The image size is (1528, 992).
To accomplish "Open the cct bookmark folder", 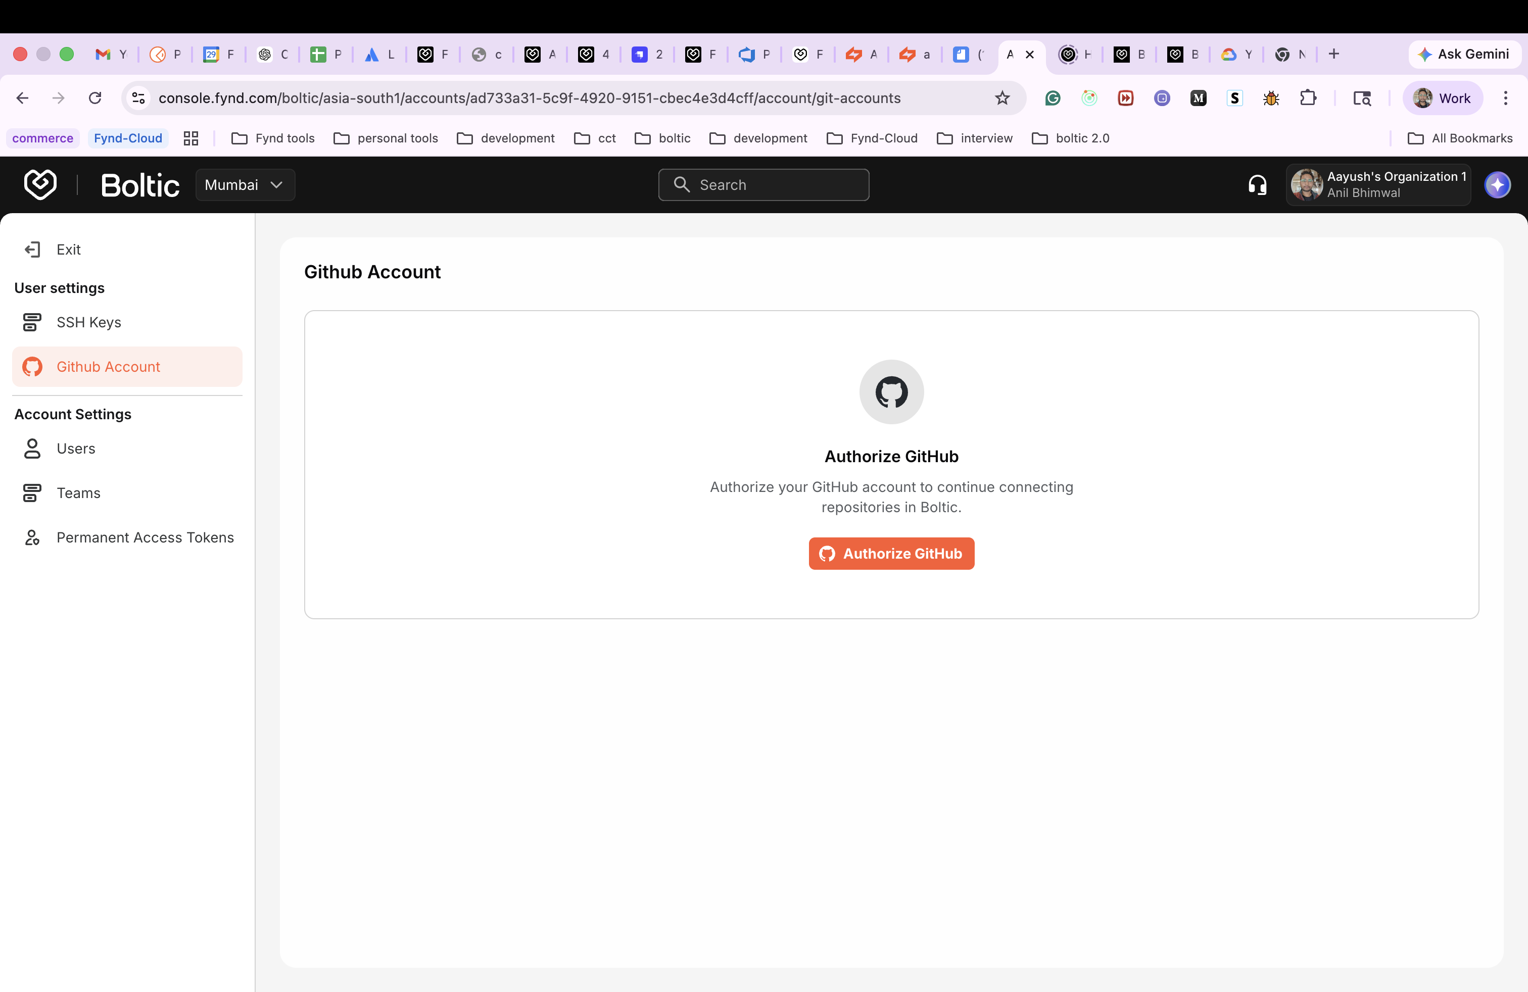I will (x=595, y=138).
